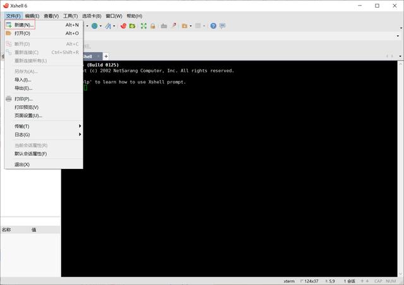Screen dimensions: 404x285
Task: Click xterm in the status bar
Action: 289,281
